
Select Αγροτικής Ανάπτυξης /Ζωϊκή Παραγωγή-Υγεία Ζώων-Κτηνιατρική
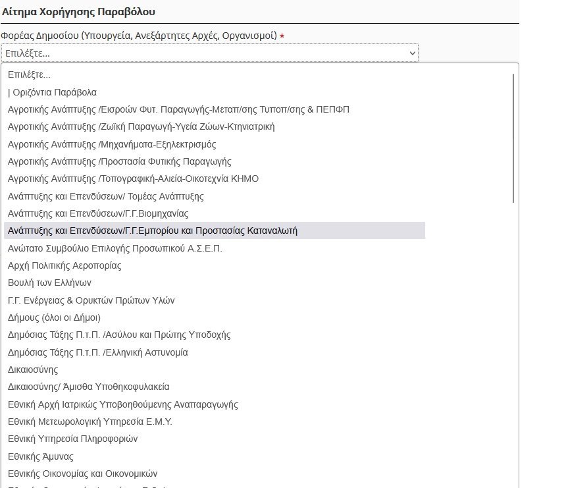pos(141,126)
